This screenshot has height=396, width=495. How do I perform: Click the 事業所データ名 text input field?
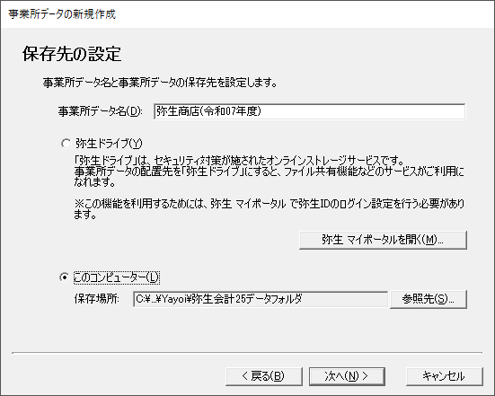pyautogui.click(x=309, y=111)
